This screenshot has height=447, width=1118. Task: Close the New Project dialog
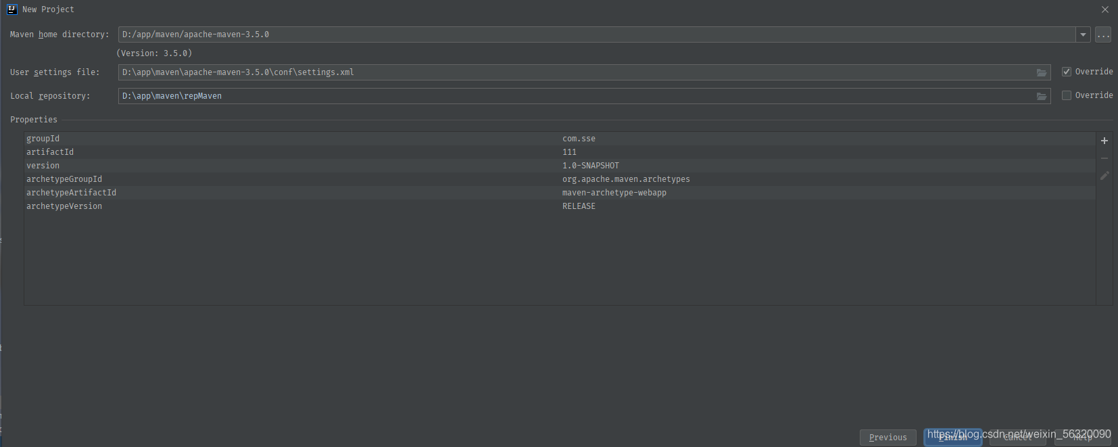(1105, 9)
